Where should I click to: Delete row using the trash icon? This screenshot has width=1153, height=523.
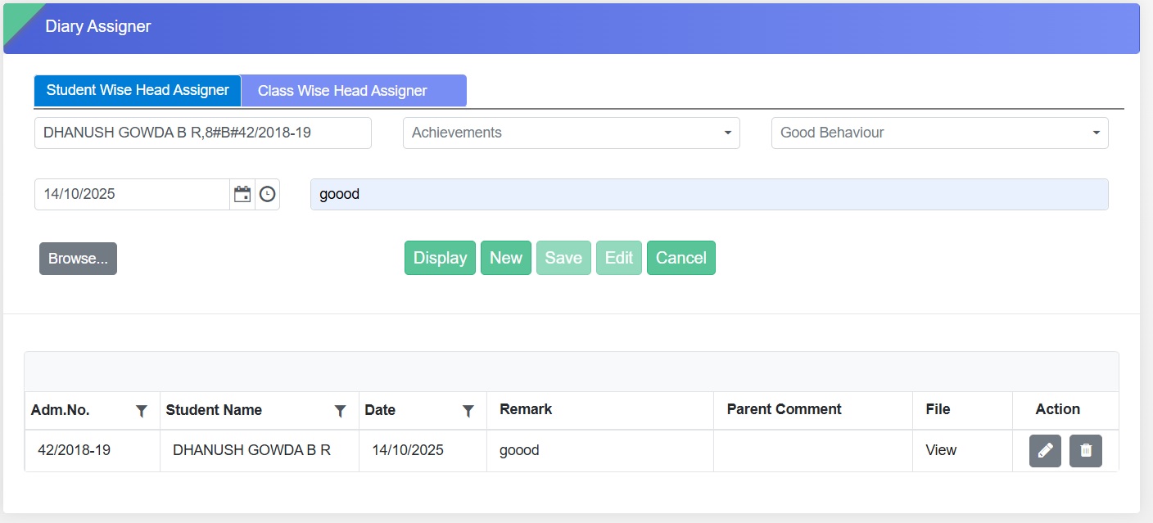tap(1085, 451)
